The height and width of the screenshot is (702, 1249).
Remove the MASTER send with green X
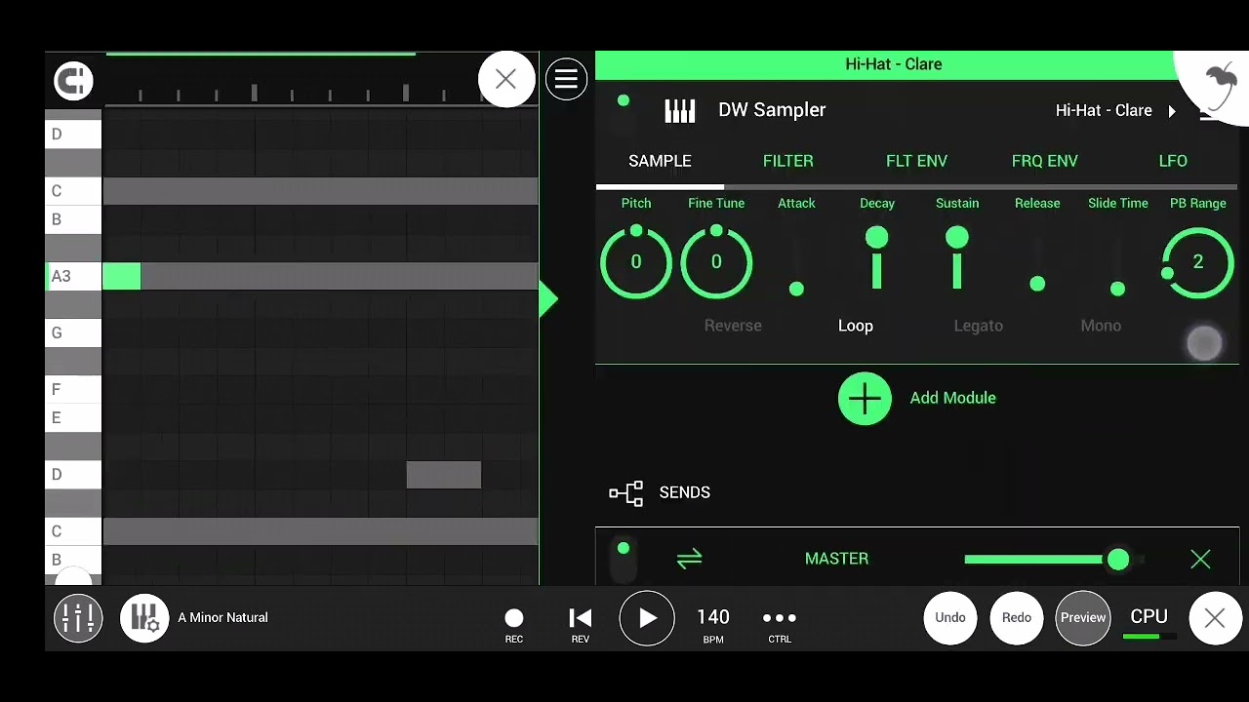pyautogui.click(x=1200, y=559)
